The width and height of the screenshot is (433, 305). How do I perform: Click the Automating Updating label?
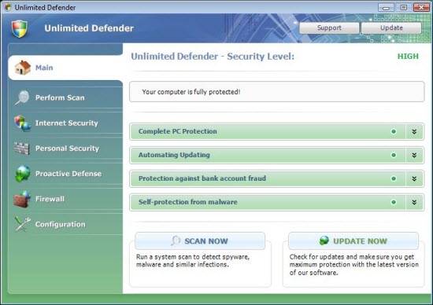174,155
